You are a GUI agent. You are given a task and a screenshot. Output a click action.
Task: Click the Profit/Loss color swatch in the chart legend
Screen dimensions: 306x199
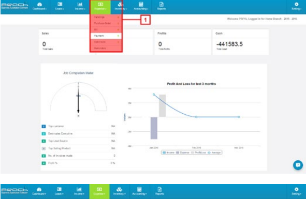click(193, 152)
